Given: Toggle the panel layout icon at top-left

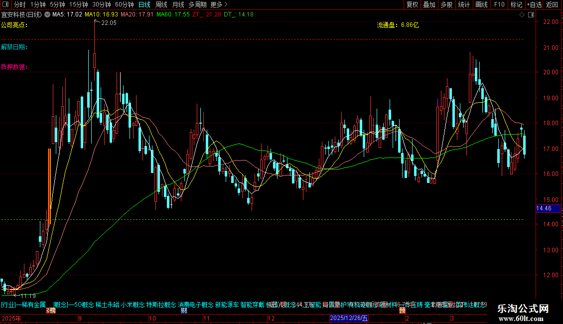Looking at the screenshot, I should [5, 4].
